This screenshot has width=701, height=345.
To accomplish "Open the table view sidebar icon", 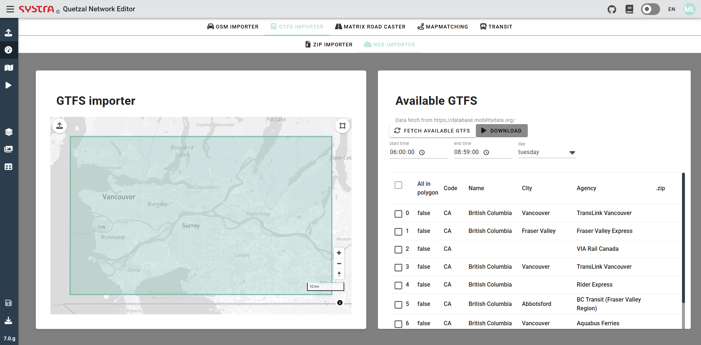I will (x=8, y=167).
